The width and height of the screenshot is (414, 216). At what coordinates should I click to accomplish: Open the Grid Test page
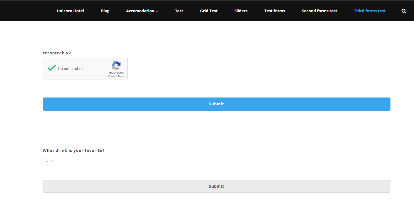click(209, 11)
